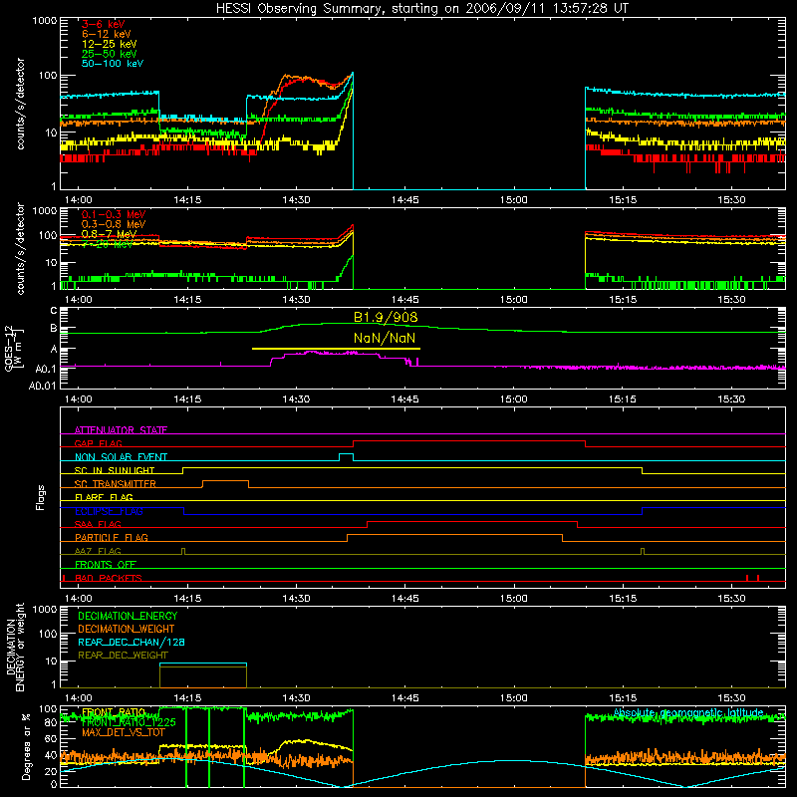797x797 pixels.
Task: Click the 14:45 tick under the keV panel
Action: tap(404, 200)
